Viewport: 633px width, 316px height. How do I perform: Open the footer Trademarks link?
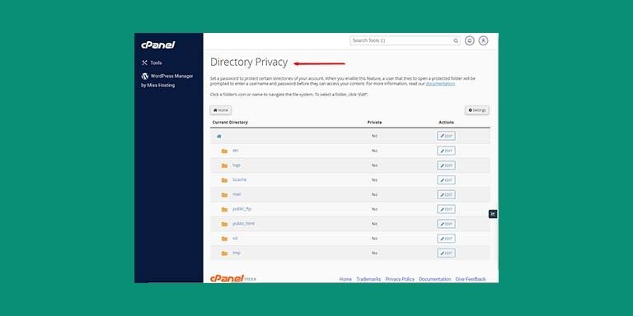point(368,279)
